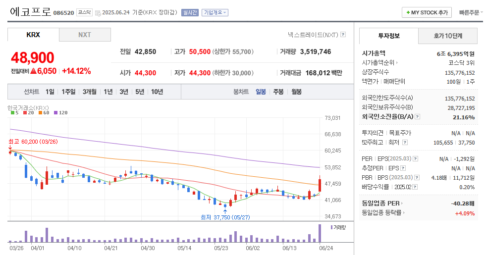The image size is (486, 255).
Task: Select the 호가10단계 tab
Action: [447, 36]
